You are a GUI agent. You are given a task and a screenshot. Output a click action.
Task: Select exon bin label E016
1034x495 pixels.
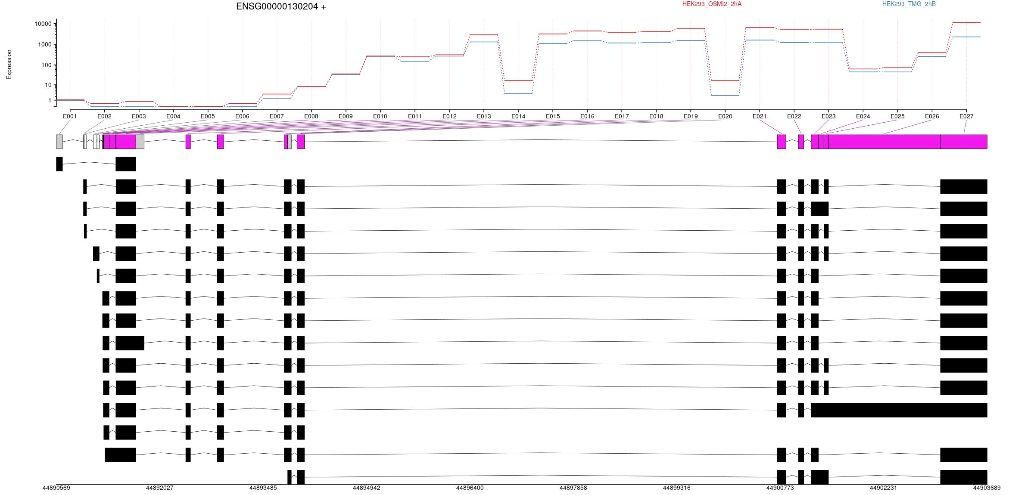point(587,116)
